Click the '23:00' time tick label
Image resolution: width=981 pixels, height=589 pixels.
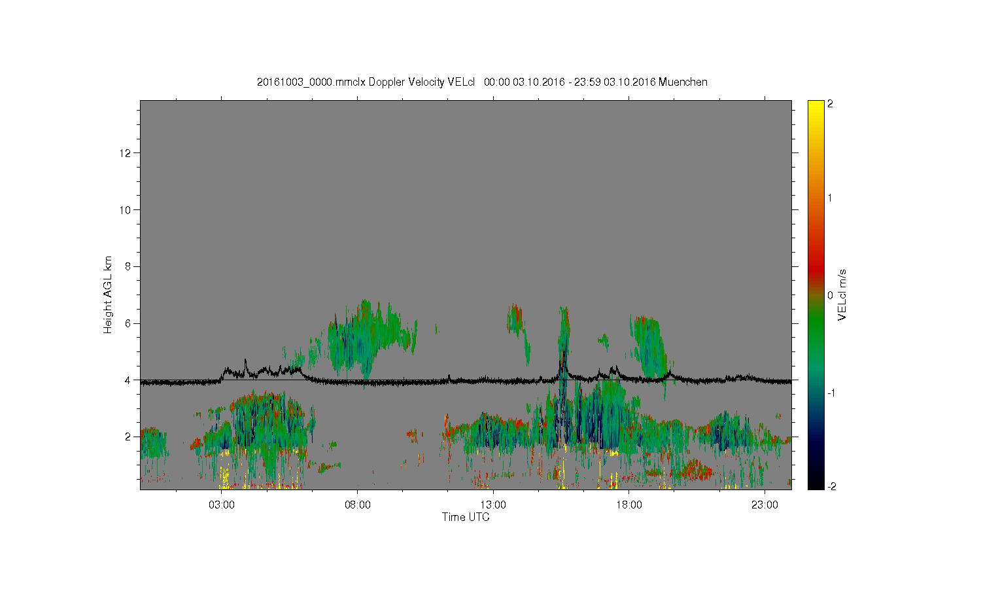click(765, 505)
